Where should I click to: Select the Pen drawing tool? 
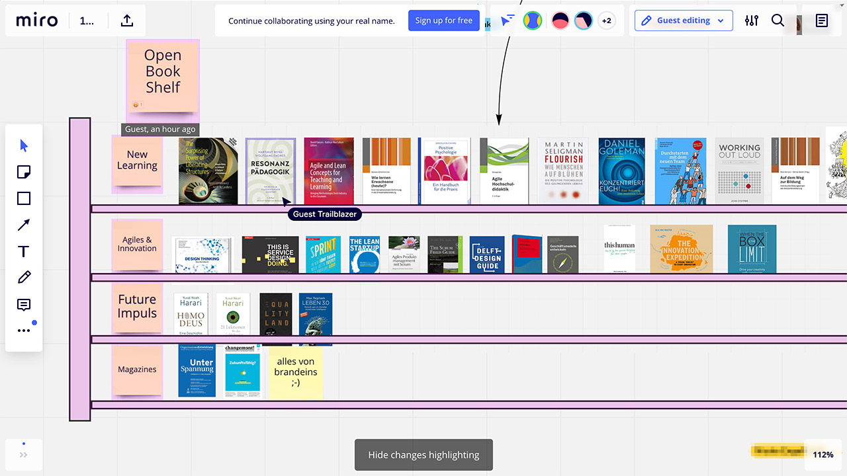[24, 278]
